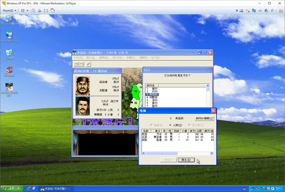This screenshot has height=192, width=285.
Task: Click the right arrow of the table's horizontal scrollbar
Action: (x=212, y=153)
